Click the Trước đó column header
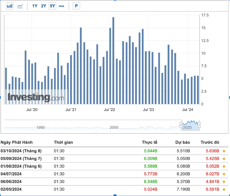The width and height of the screenshot is (230, 196). point(210,142)
